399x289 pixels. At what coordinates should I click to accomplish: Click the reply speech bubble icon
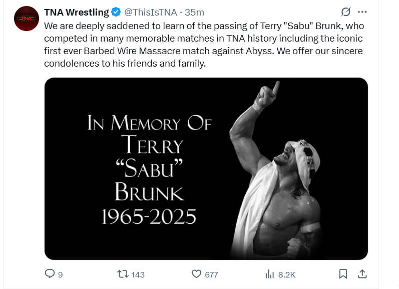50,274
